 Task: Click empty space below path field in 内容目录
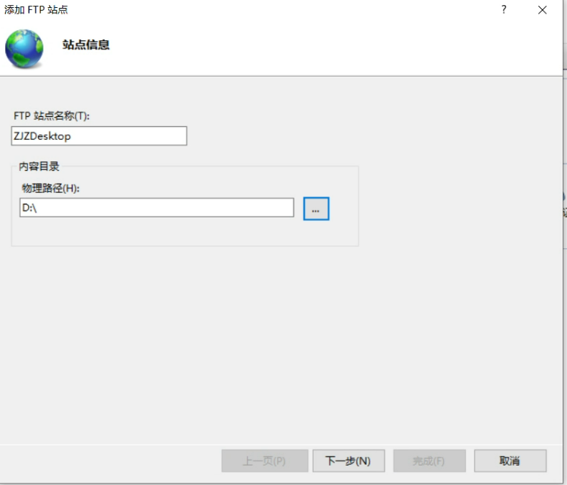179,232
